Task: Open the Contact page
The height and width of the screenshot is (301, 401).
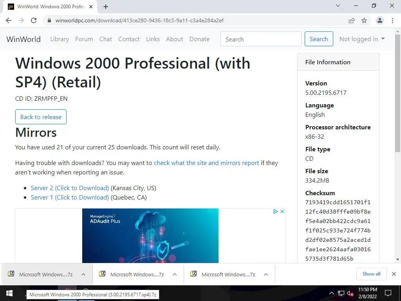Action: click(x=129, y=39)
